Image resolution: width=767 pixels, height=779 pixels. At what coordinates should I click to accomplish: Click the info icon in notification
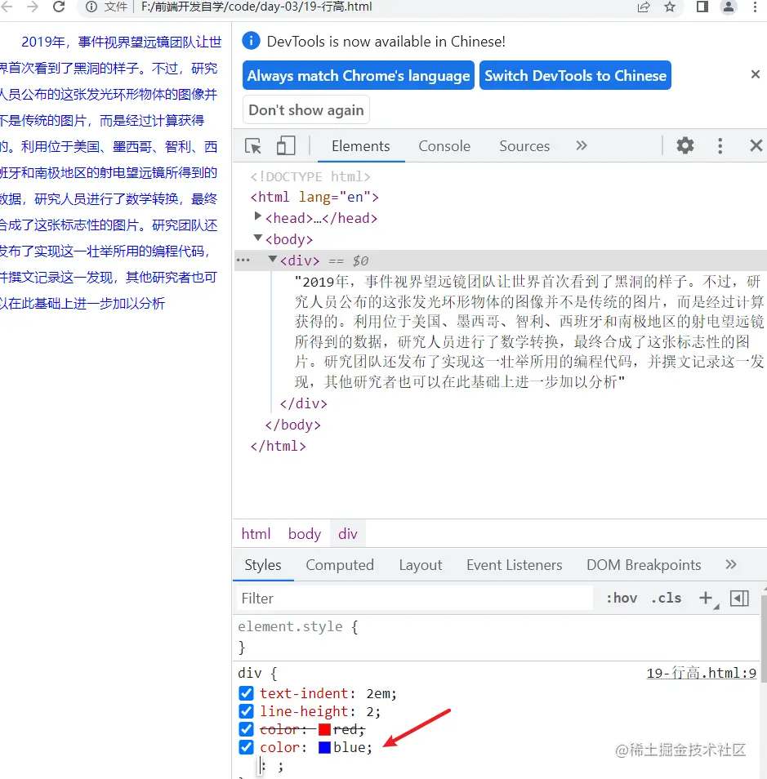251,41
